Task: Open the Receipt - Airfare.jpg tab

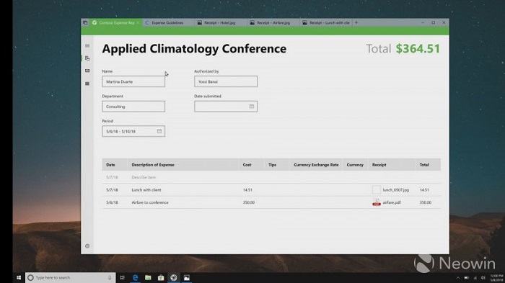Action: click(x=273, y=23)
